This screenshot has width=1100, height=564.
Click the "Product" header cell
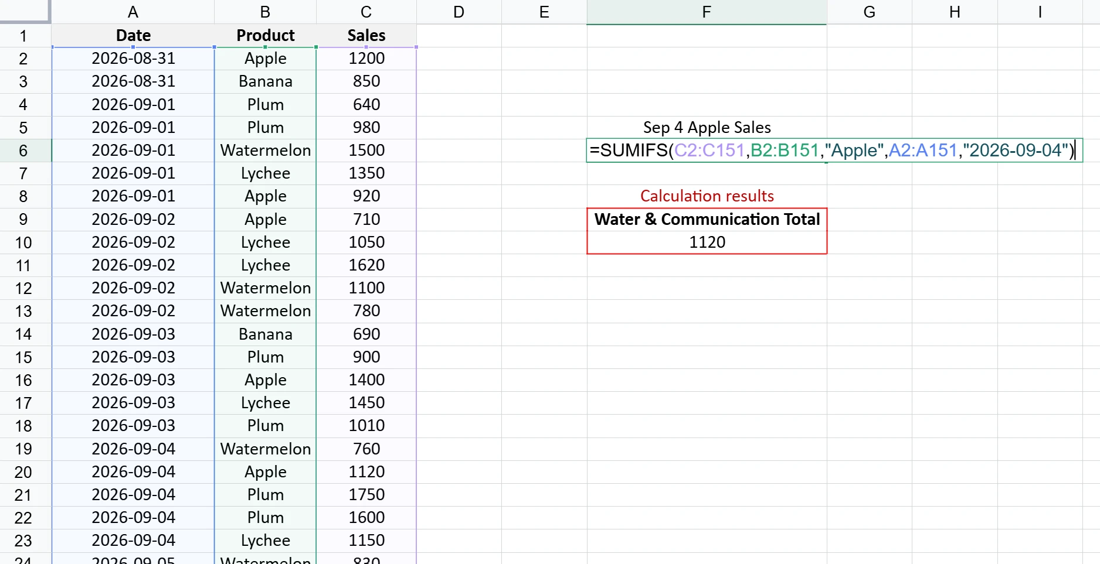tap(265, 36)
